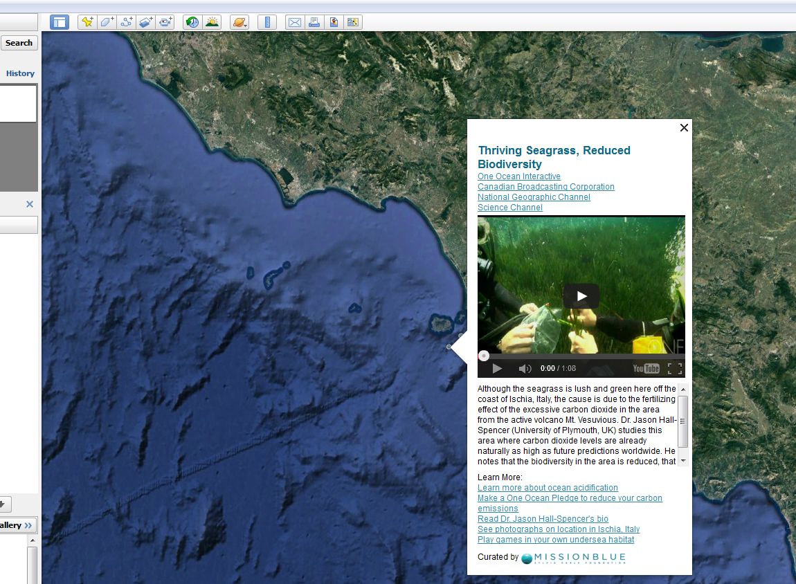Select the Add Path tool
This screenshot has width=796, height=584.
126,21
